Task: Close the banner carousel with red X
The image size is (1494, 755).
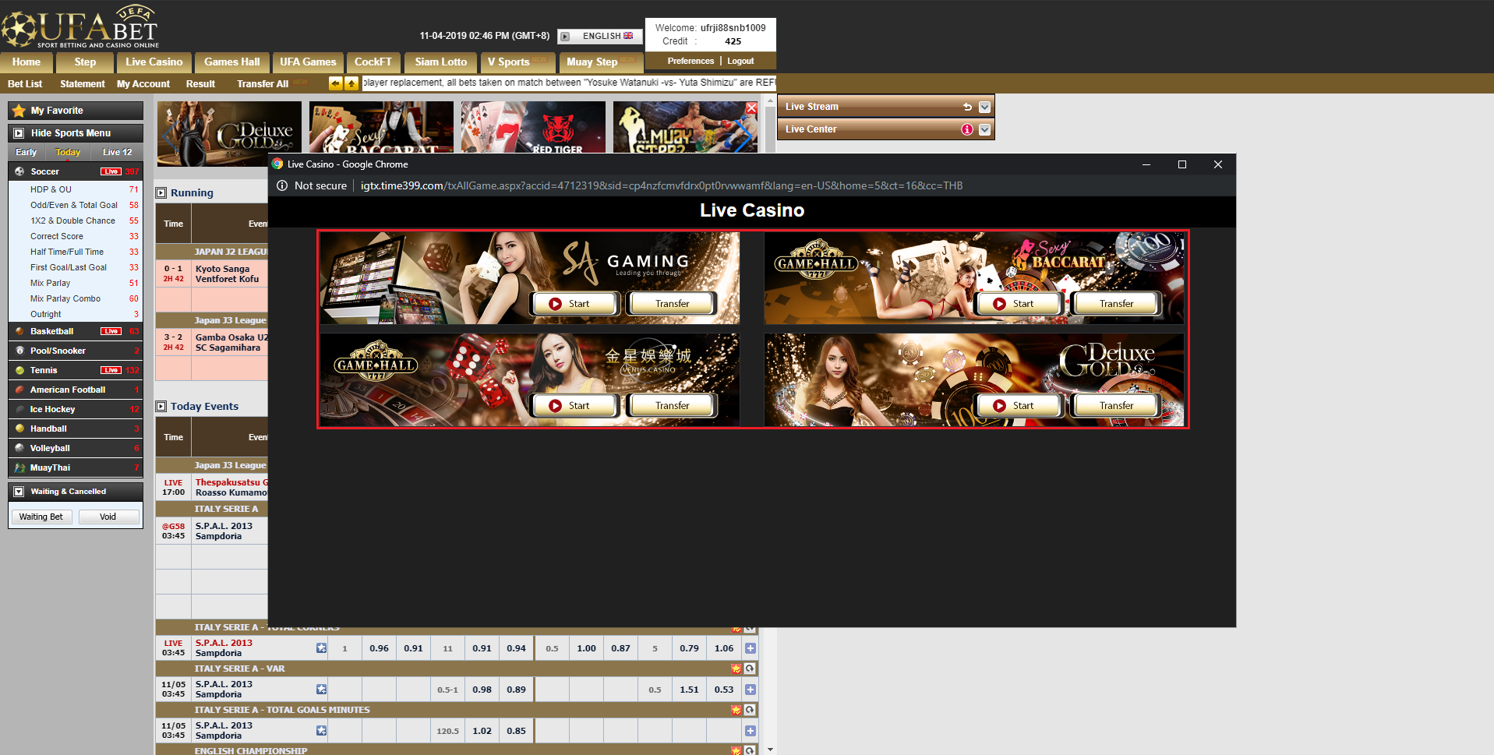Action: pyautogui.click(x=751, y=108)
